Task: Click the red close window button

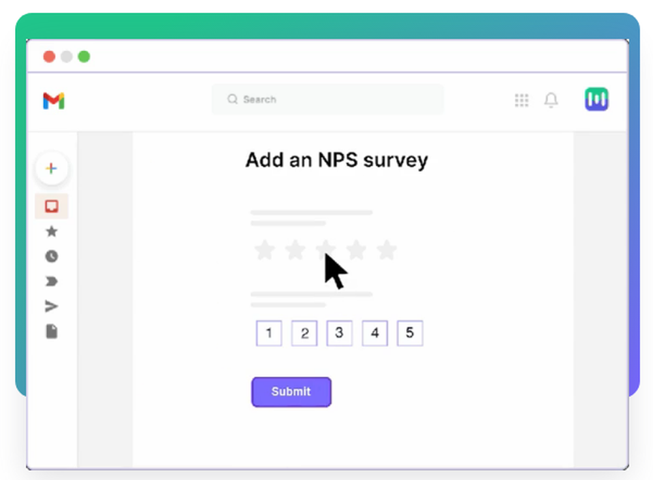Action: pos(49,57)
